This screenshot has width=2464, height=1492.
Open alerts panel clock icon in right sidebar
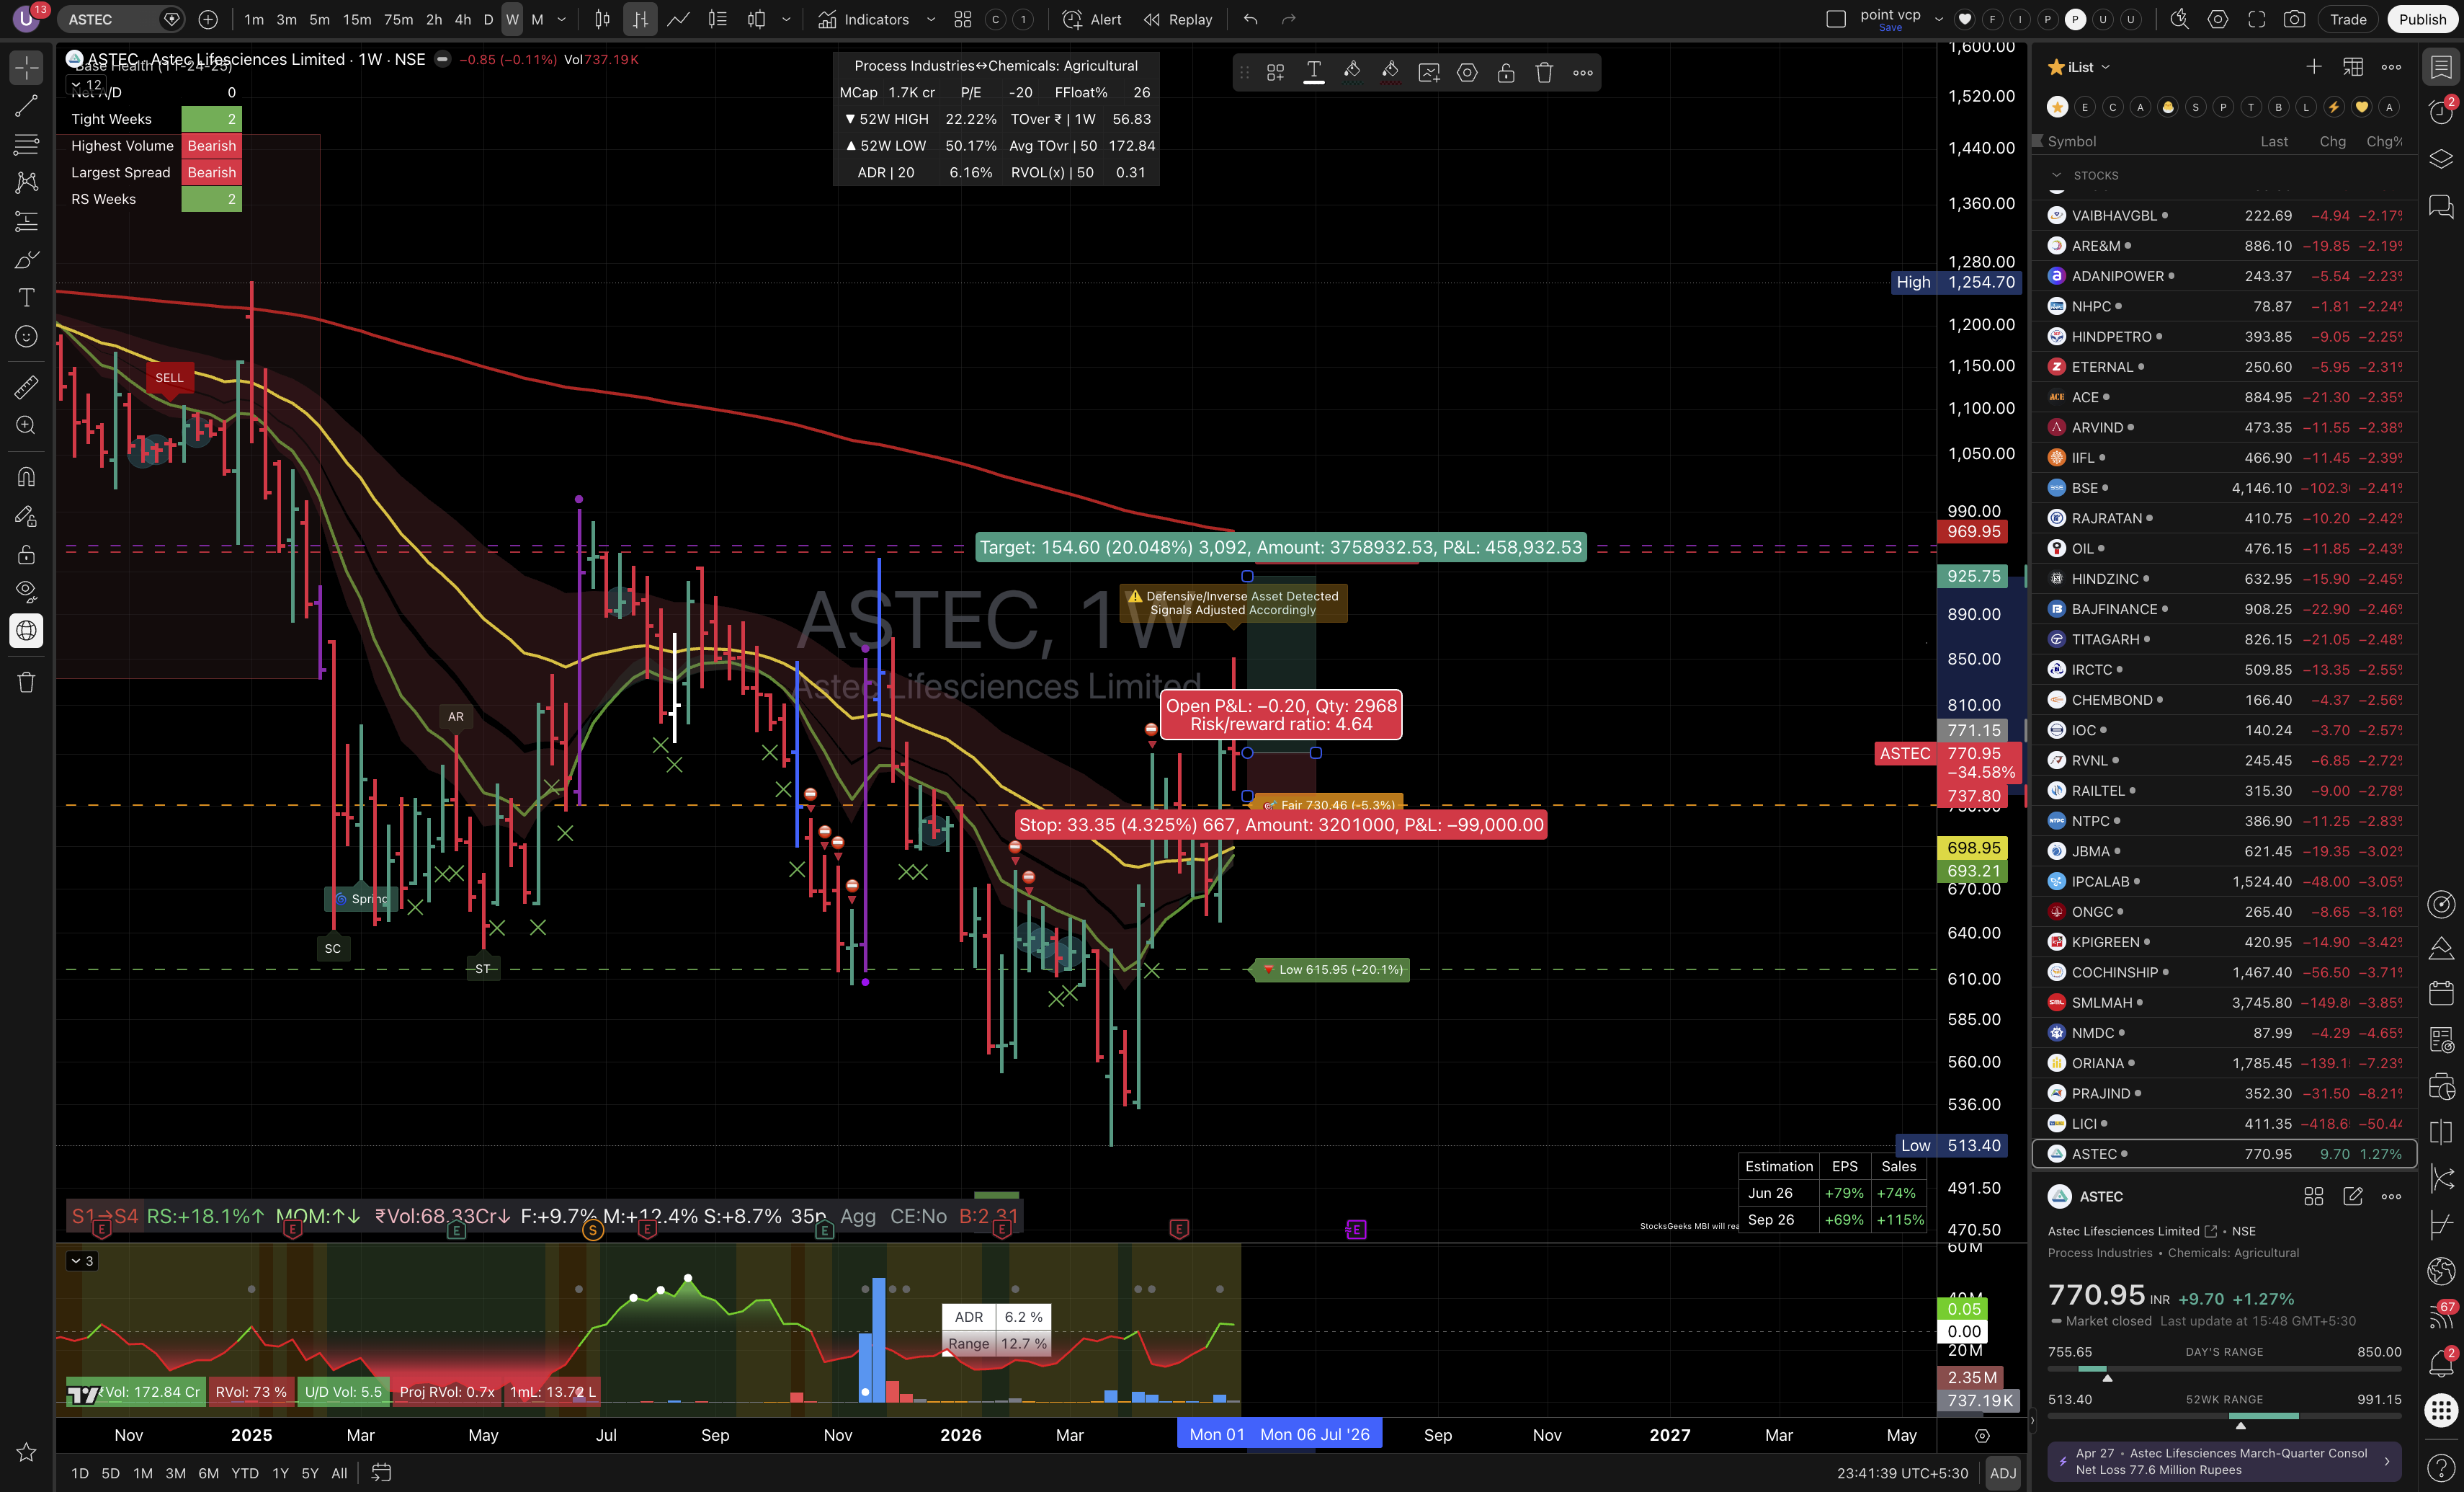pyautogui.click(x=2441, y=111)
